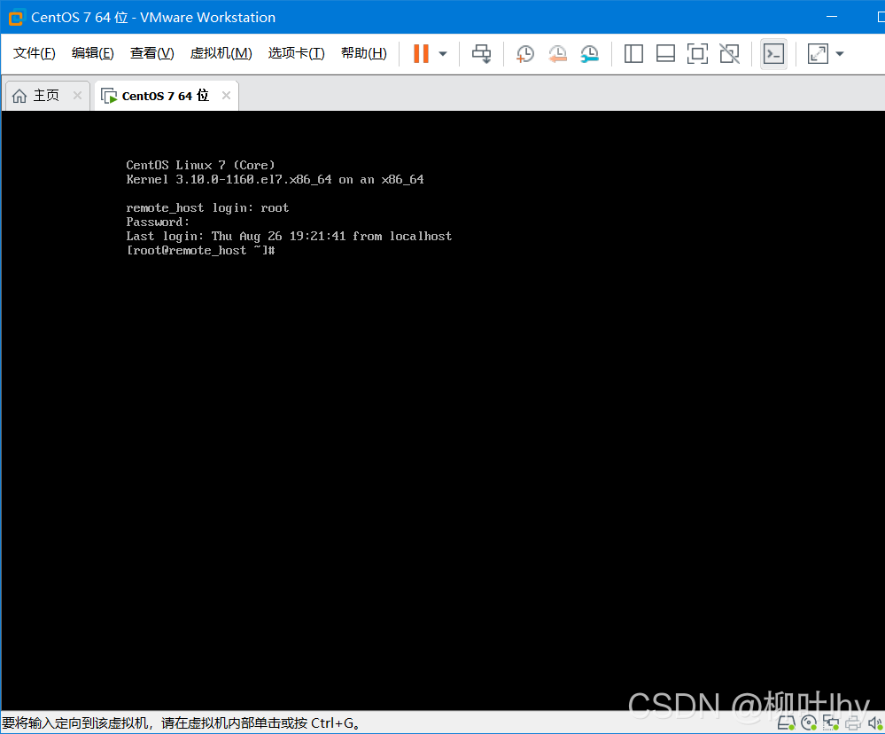Open the snapshot manager
Screen dimensions: 885x734
(589, 54)
